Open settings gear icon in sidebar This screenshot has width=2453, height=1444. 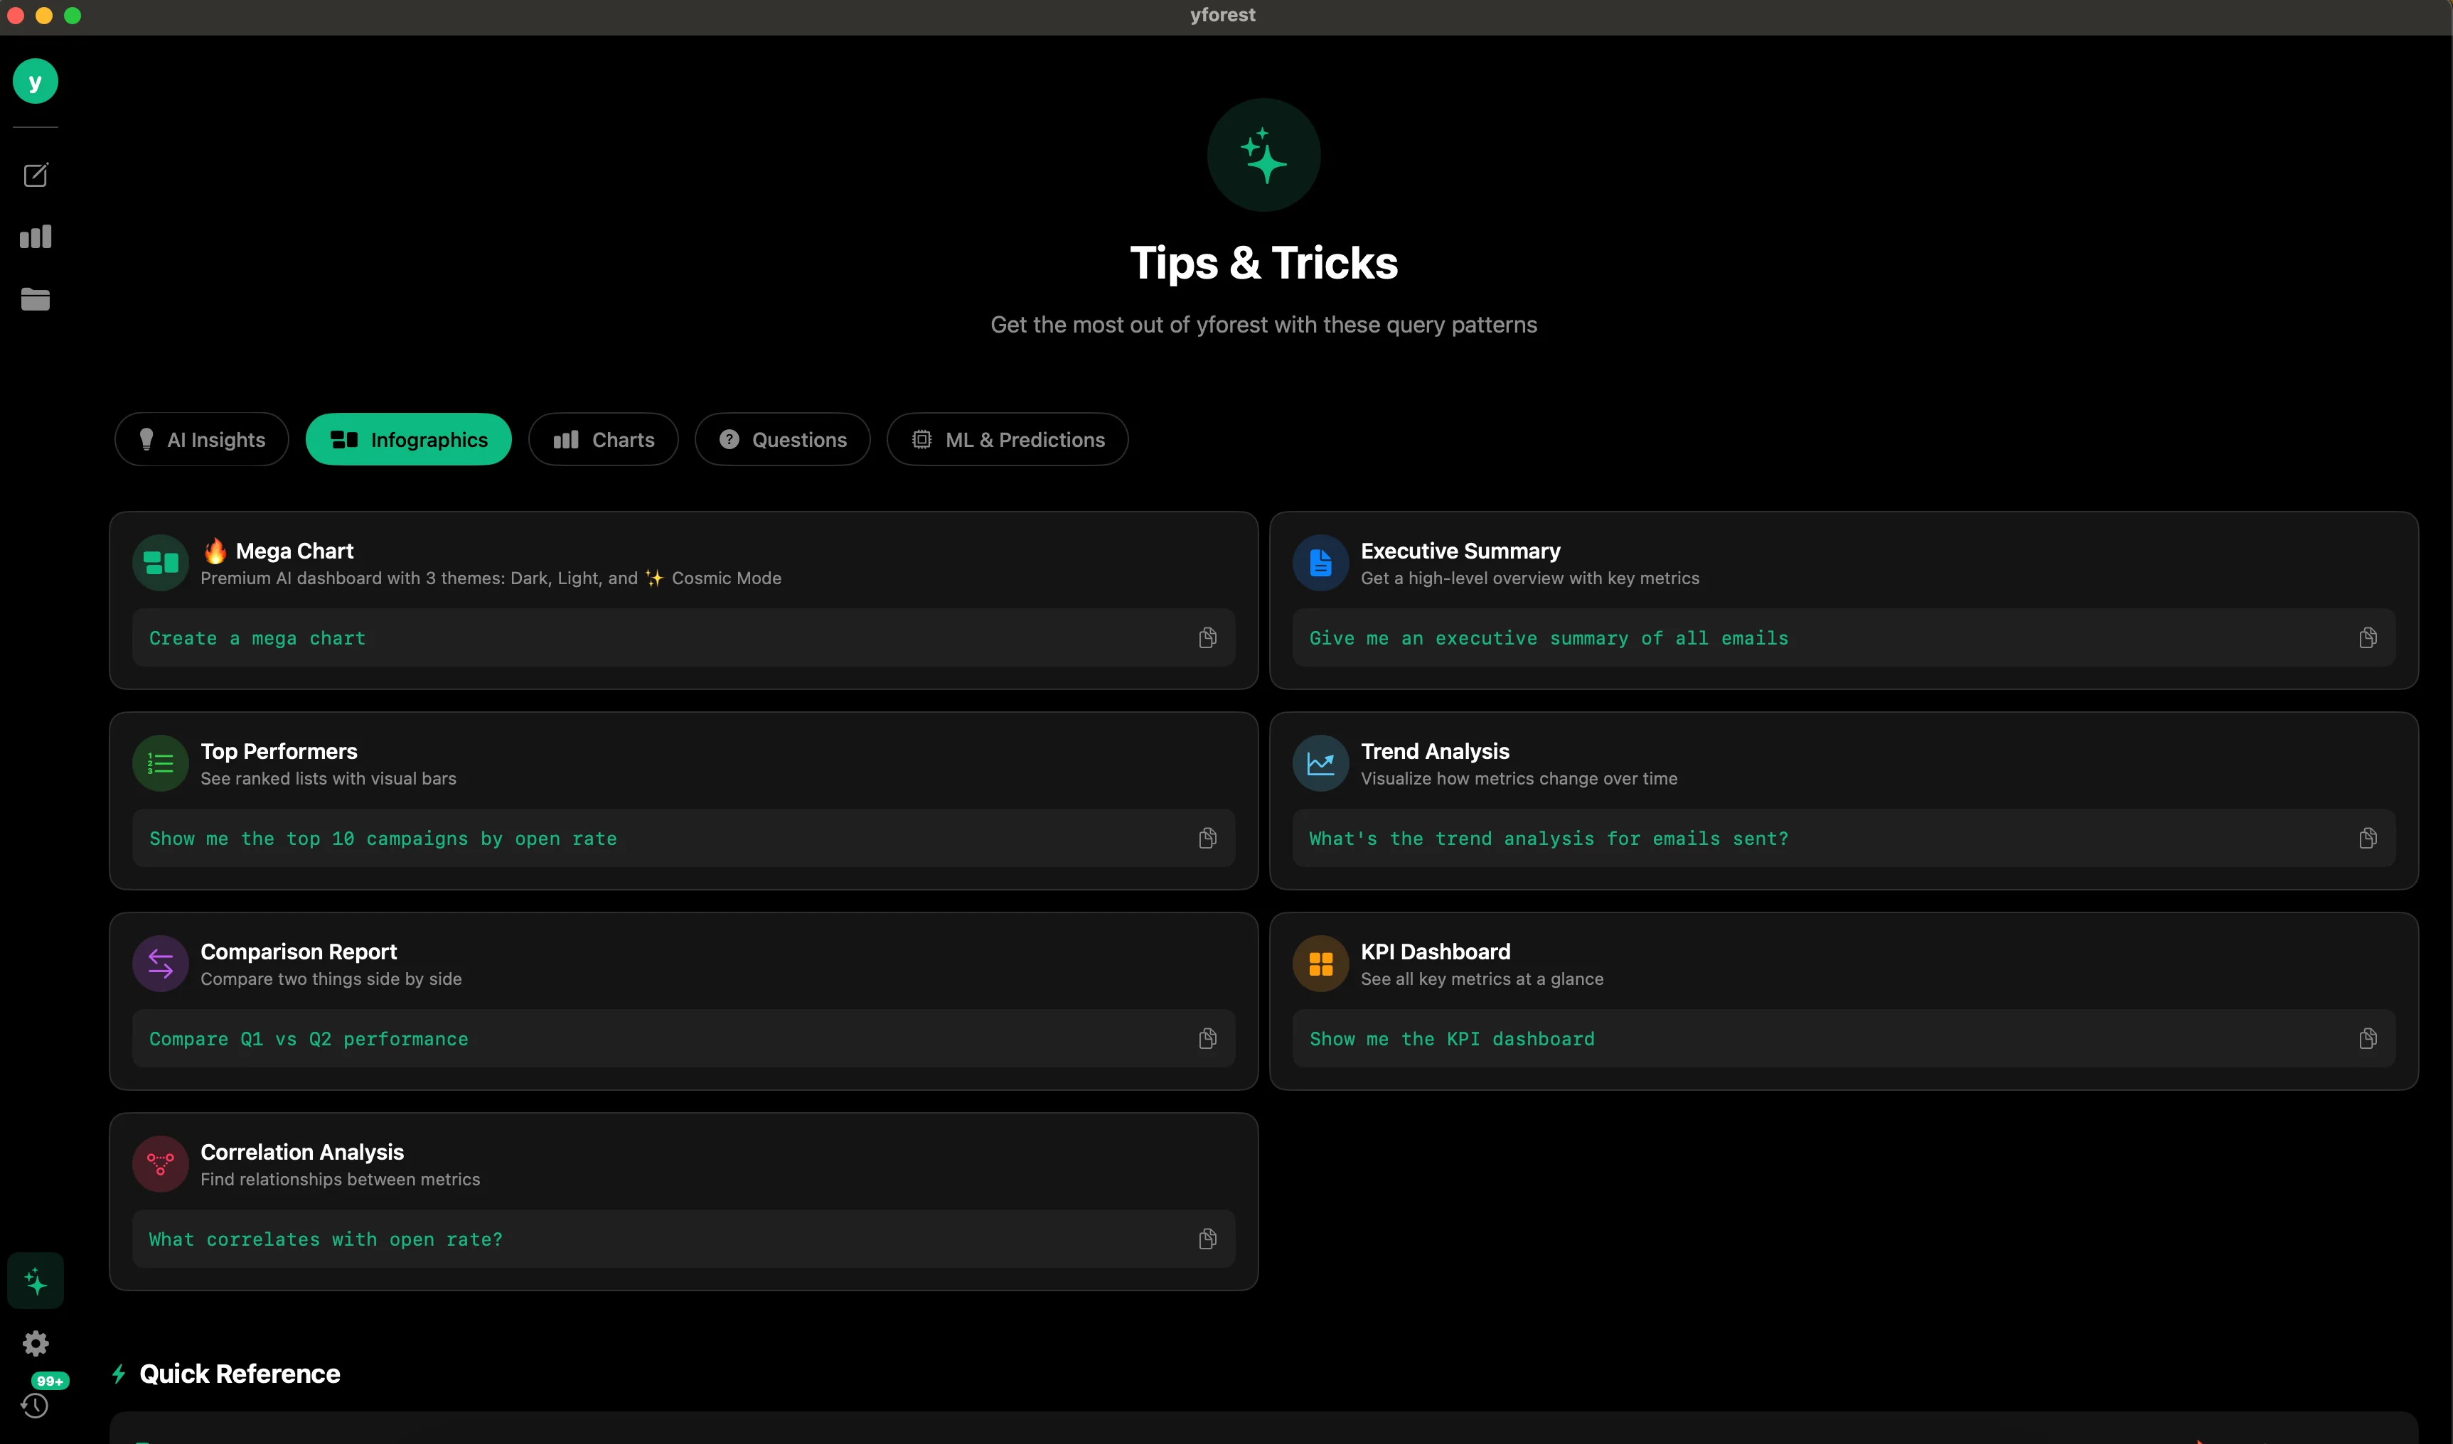coord(36,1344)
